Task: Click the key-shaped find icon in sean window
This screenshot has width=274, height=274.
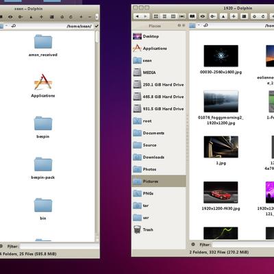Action: (21, 17)
